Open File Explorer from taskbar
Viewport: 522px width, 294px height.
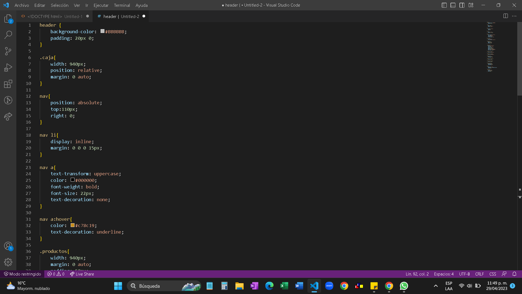tap(239, 286)
